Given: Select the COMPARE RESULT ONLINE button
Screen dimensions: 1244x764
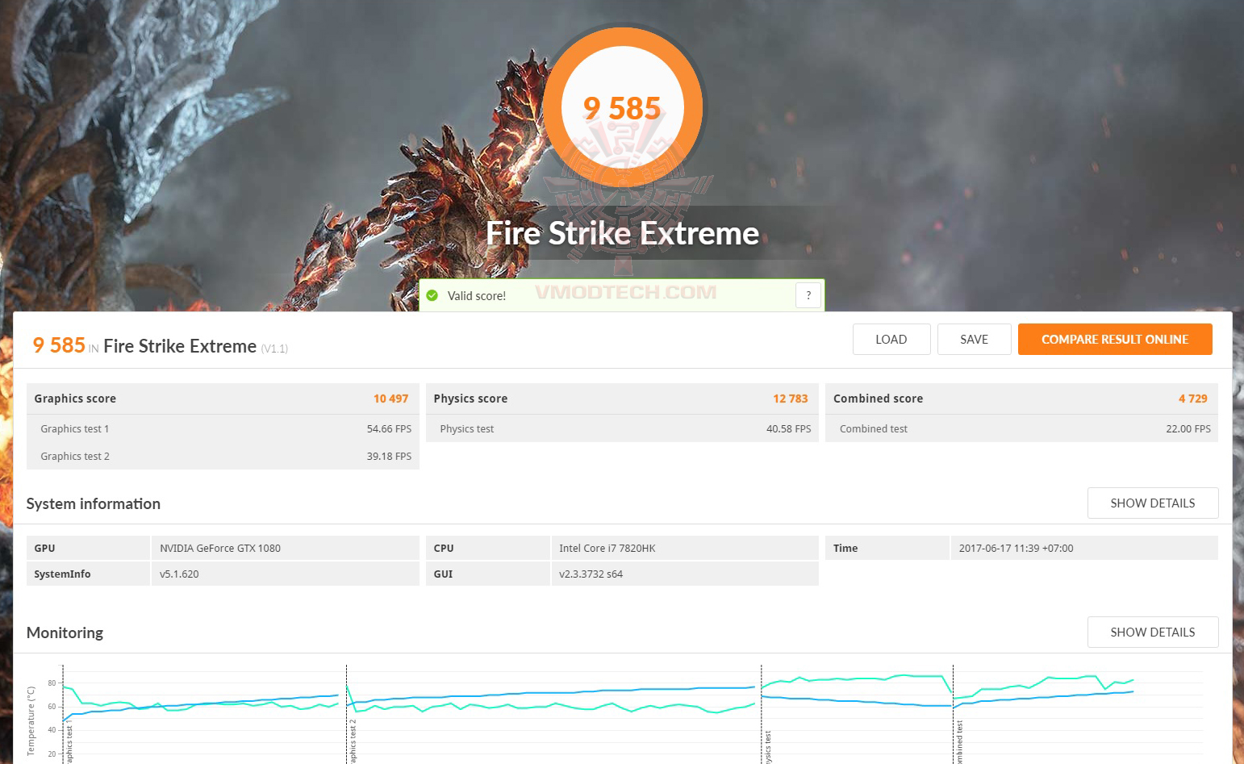Looking at the screenshot, I should point(1115,339).
